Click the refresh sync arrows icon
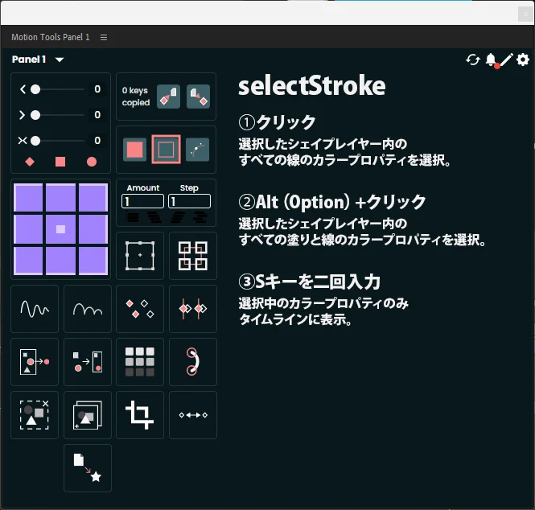535x510 pixels. tap(473, 60)
